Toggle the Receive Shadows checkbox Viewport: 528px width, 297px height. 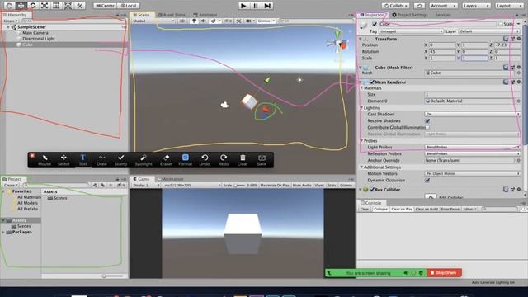click(x=427, y=120)
